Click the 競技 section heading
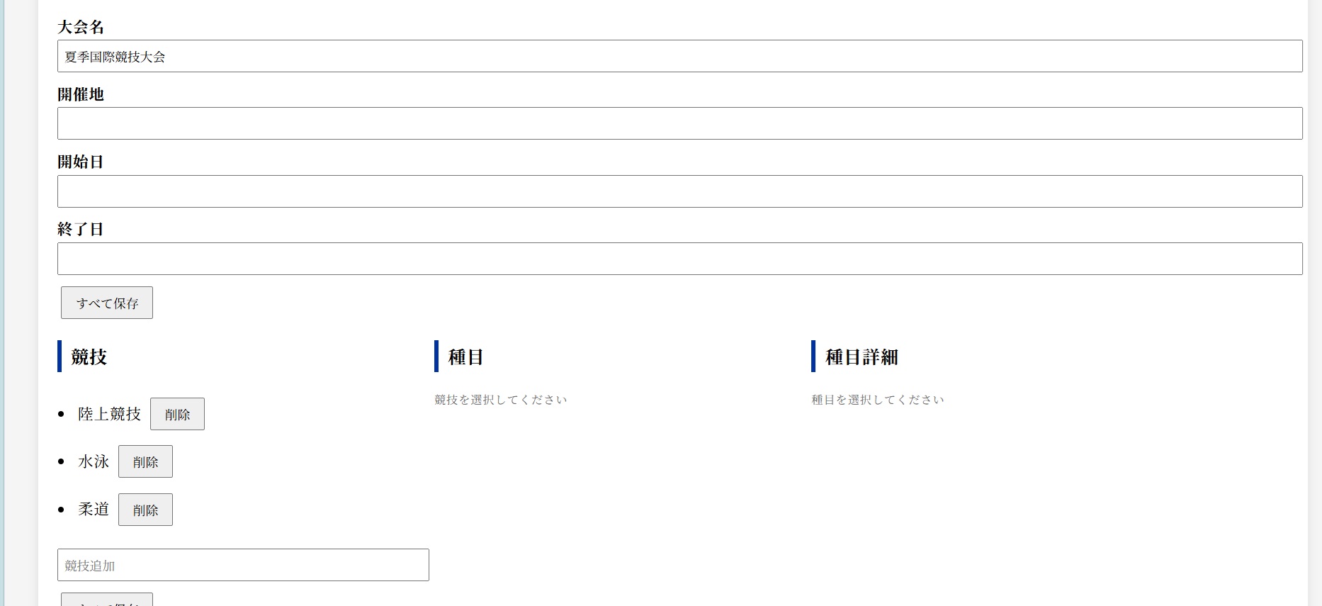 click(x=89, y=357)
